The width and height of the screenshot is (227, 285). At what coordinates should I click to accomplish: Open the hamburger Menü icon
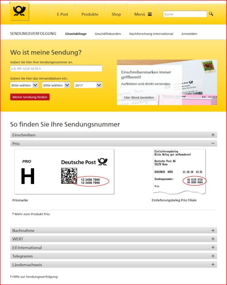[x=150, y=14]
